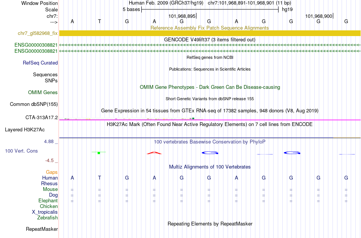The image size is (361, 238).
Task: Click the 101,968,895 coordinate marker
Action: (182, 16)
